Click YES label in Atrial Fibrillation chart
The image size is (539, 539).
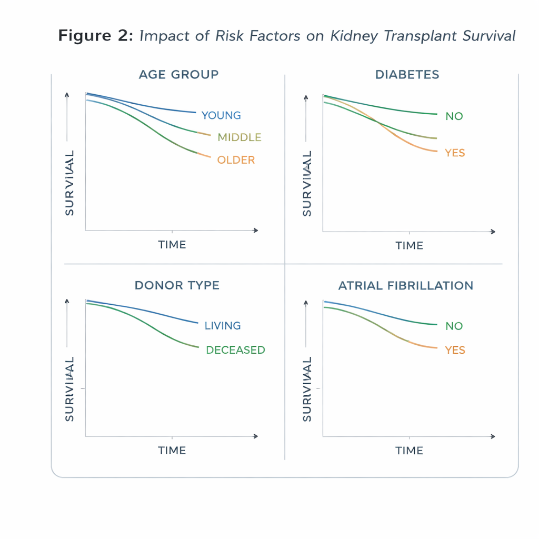click(x=455, y=350)
